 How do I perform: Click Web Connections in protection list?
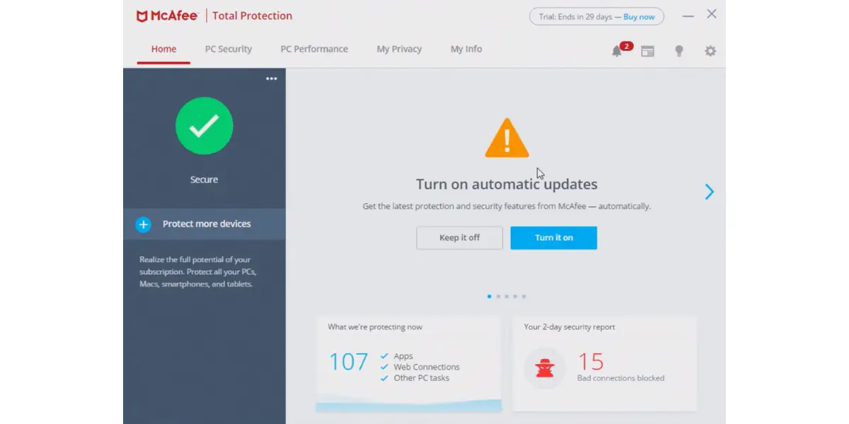427,367
